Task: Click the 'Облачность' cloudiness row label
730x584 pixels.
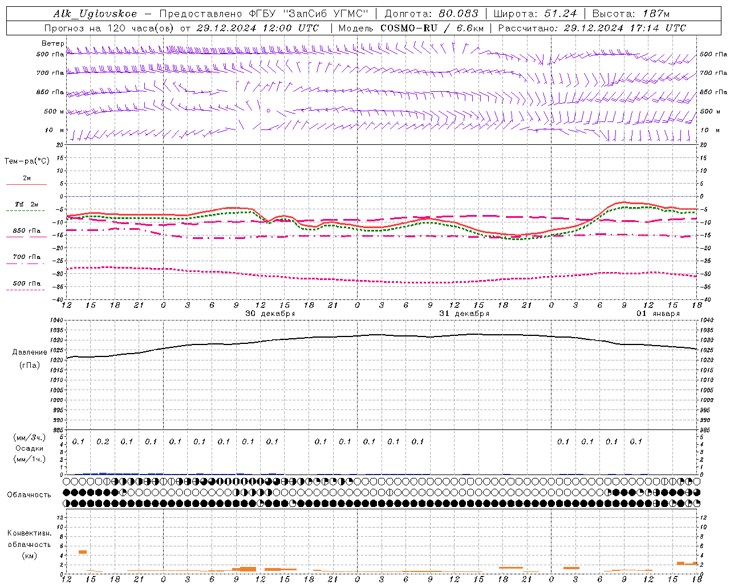Action: coord(29,495)
